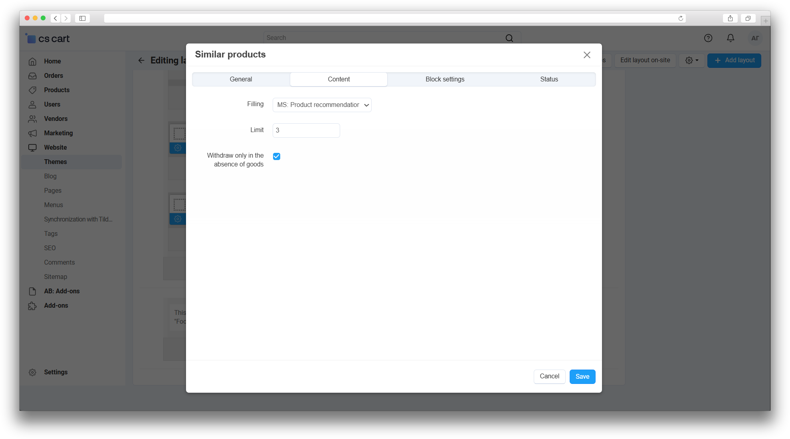Expand the layout gear dropdown menu
This screenshot has height=439, width=790.
(692, 60)
